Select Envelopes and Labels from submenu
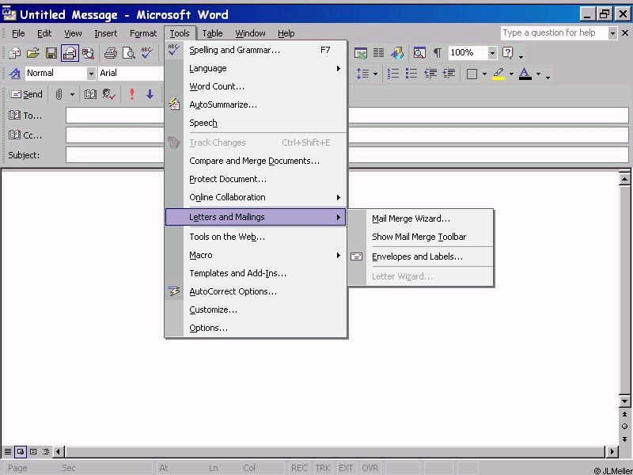This screenshot has width=633, height=475. (417, 256)
